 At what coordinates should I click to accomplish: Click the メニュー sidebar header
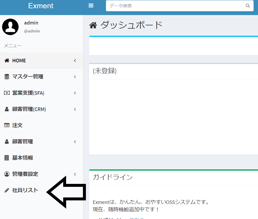[x=13, y=45]
